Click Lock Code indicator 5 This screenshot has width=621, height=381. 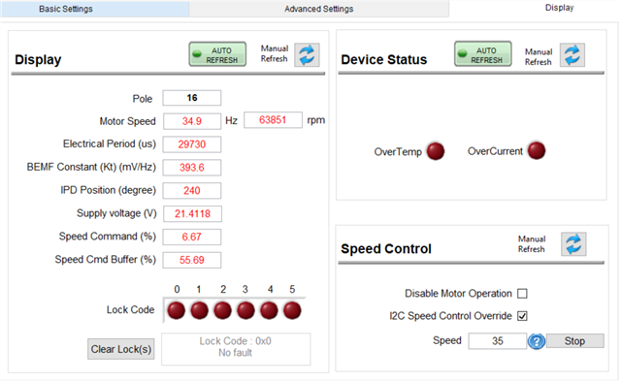[292, 310]
